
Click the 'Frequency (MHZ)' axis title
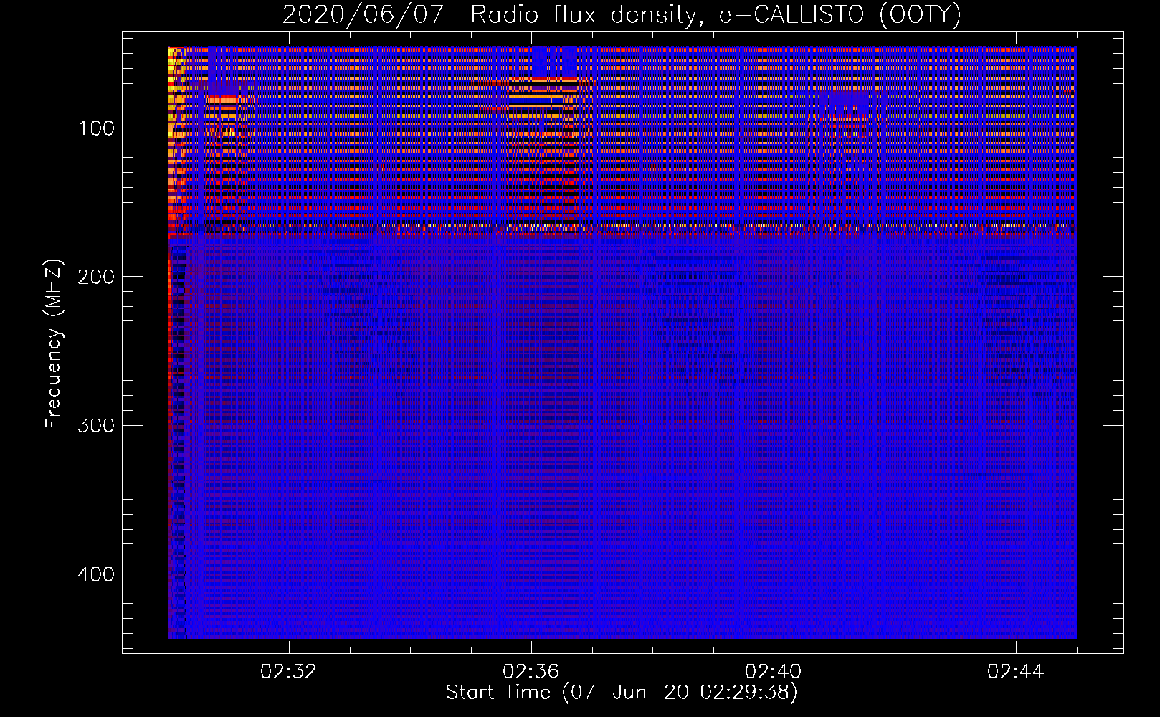tap(54, 343)
